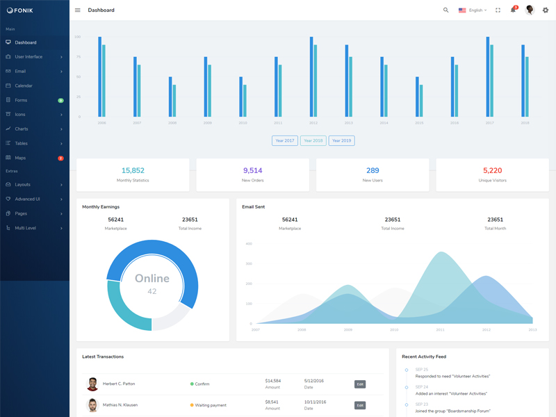Go to the Forms menu item
The image size is (556, 417).
click(21, 100)
